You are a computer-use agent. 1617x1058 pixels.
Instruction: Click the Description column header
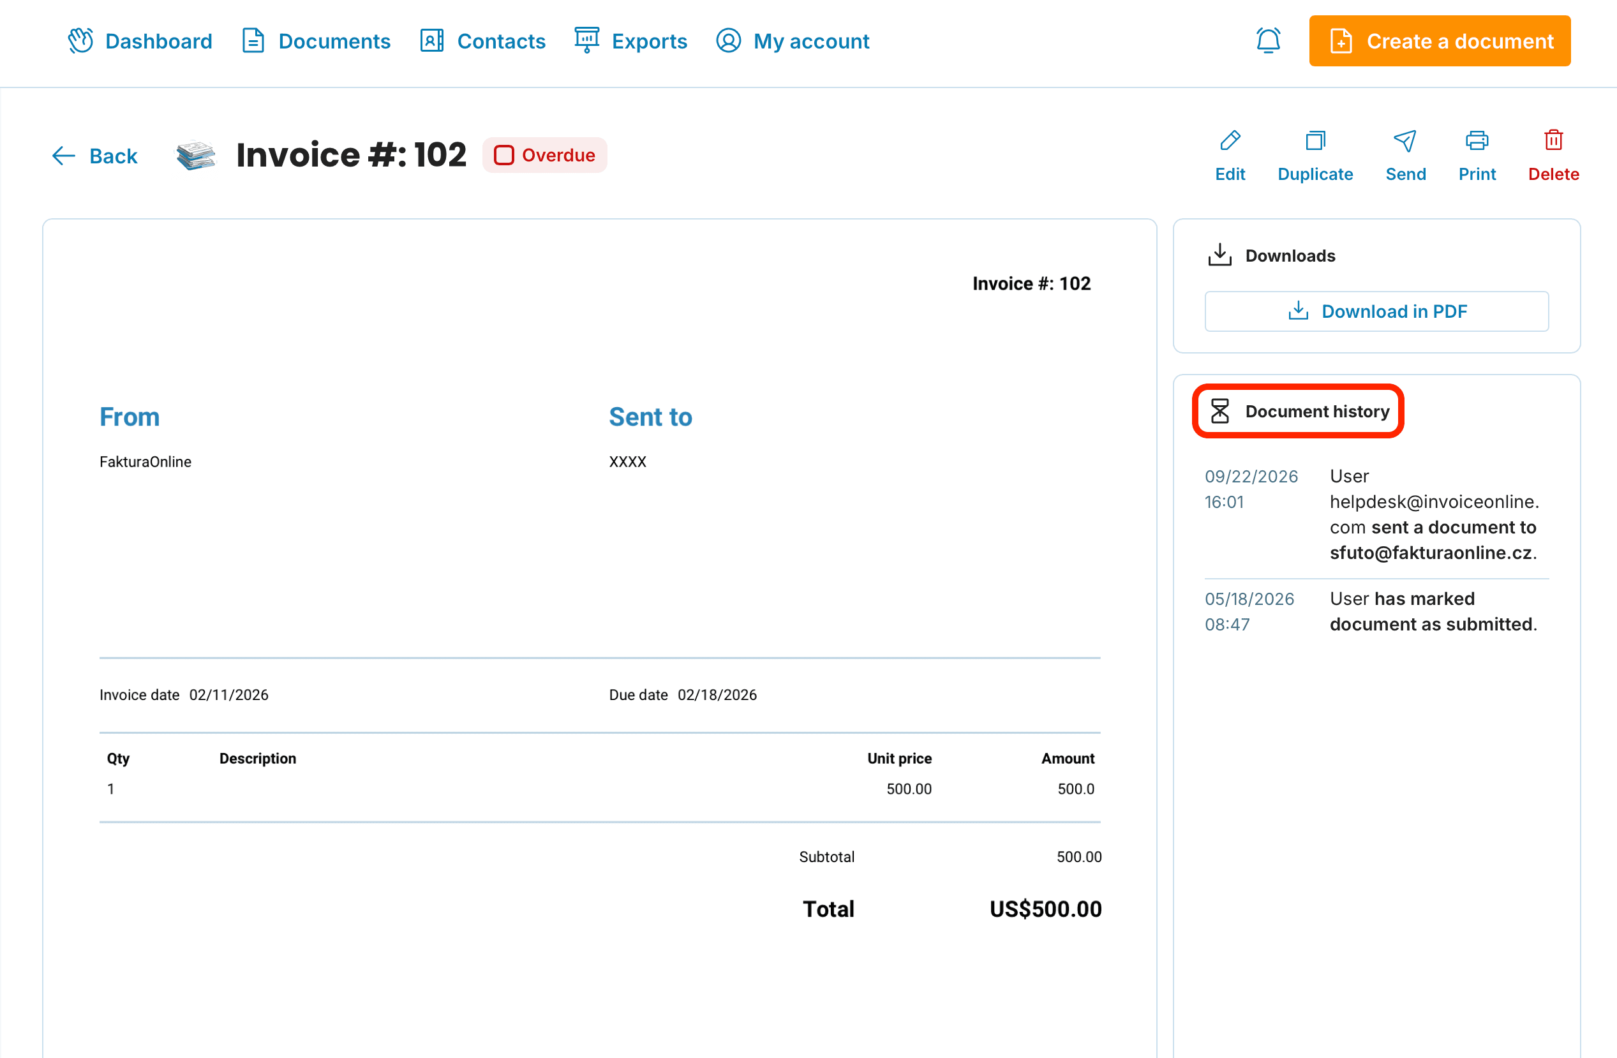pyautogui.click(x=258, y=758)
